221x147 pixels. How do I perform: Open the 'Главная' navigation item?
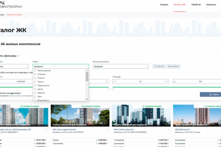(x=164, y=5)
